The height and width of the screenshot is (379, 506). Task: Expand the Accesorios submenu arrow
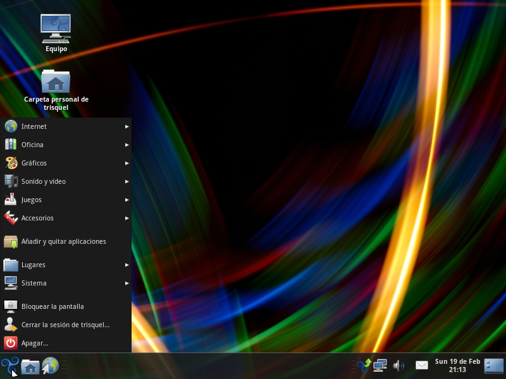[x=126, y=218]
